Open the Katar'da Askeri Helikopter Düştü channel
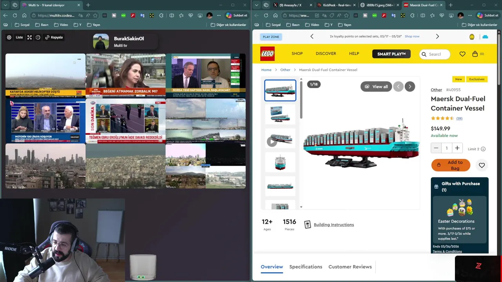Screen dimensions: 502x282 point(45,75)
